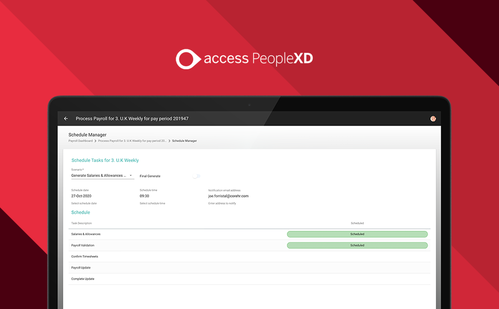Click Scheduled status for Salaries & Allowances
Image resolution: width=499 pixels, height=309 pixels.
coord(357,234)
